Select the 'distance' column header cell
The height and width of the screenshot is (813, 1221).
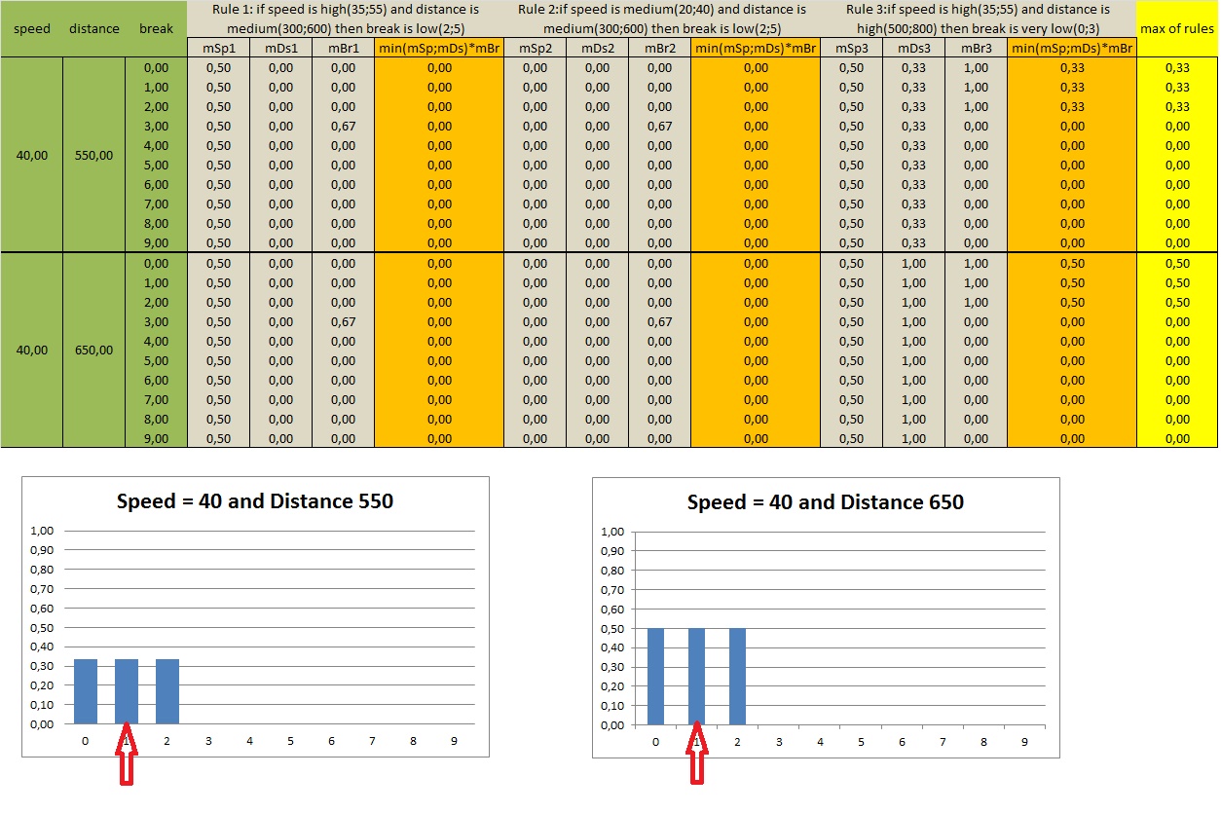click(x=94, y=28)
